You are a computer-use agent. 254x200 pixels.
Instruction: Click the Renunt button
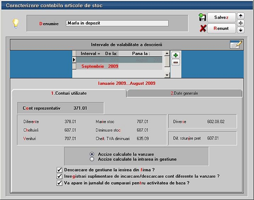(221, 29)
